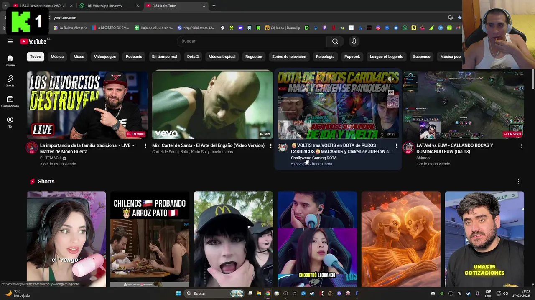Open Chollywood Gaming DOTA channel avatar
Screen dimensions: 535x300
[x=283, y=147]
